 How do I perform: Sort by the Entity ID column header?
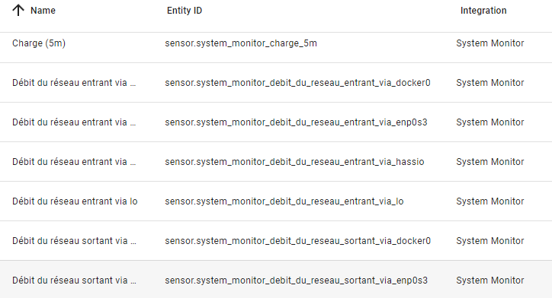coord(185,11)
